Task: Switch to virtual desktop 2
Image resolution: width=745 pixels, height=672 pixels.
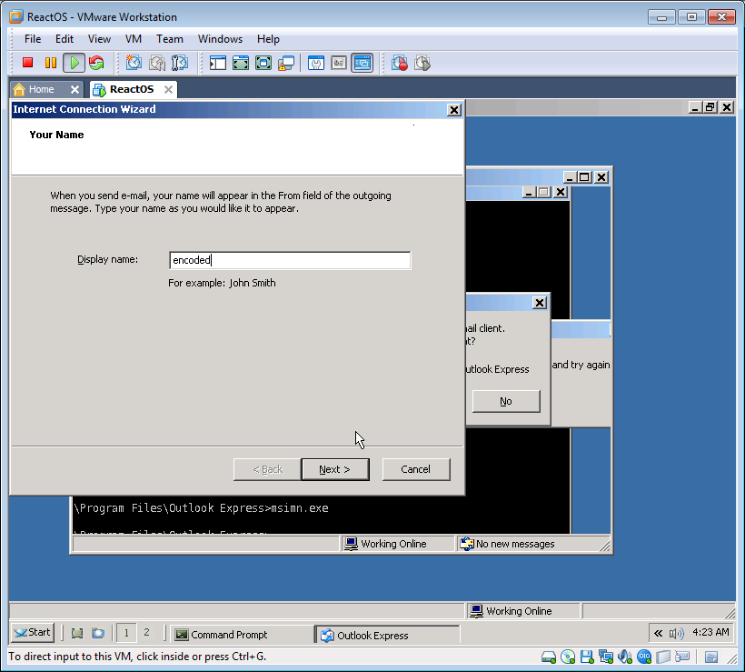Action: [x=146, y=633]
